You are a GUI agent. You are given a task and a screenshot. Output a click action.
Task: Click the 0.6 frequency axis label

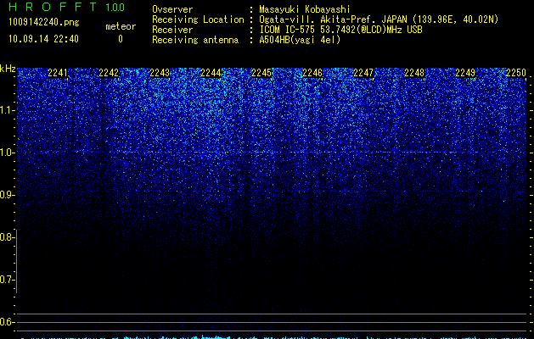coord(7,322)
